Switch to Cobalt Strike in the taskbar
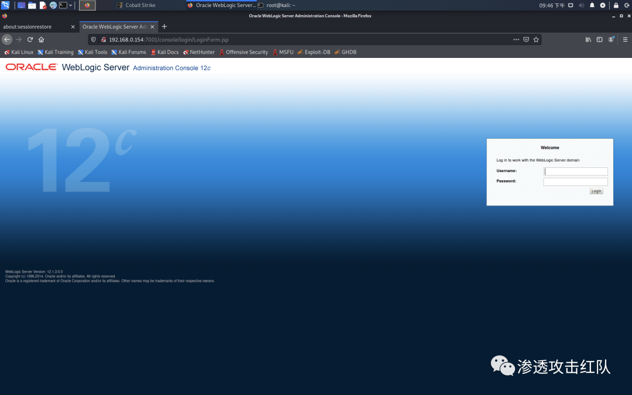This screenshot has width=632, height=395. 140,5
